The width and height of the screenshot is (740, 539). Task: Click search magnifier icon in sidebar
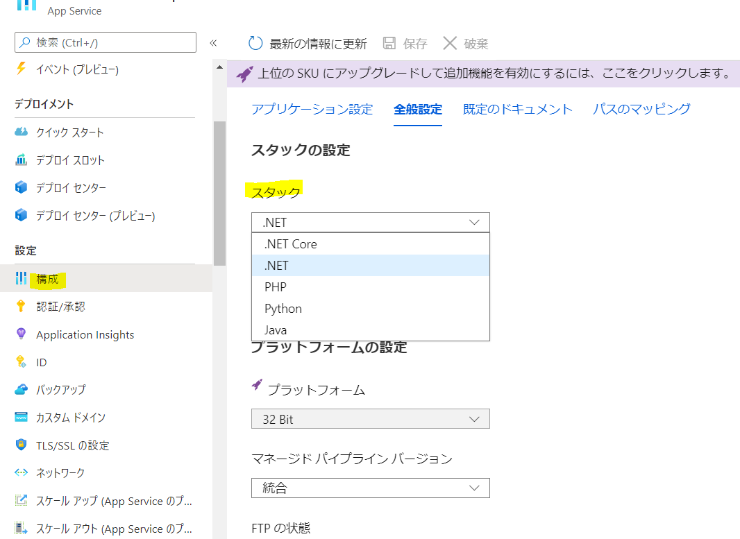tap(25, 42)
